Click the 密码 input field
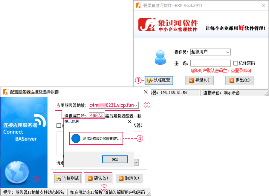The height and width of the screenshot is (196, 269). coord(210,63)
